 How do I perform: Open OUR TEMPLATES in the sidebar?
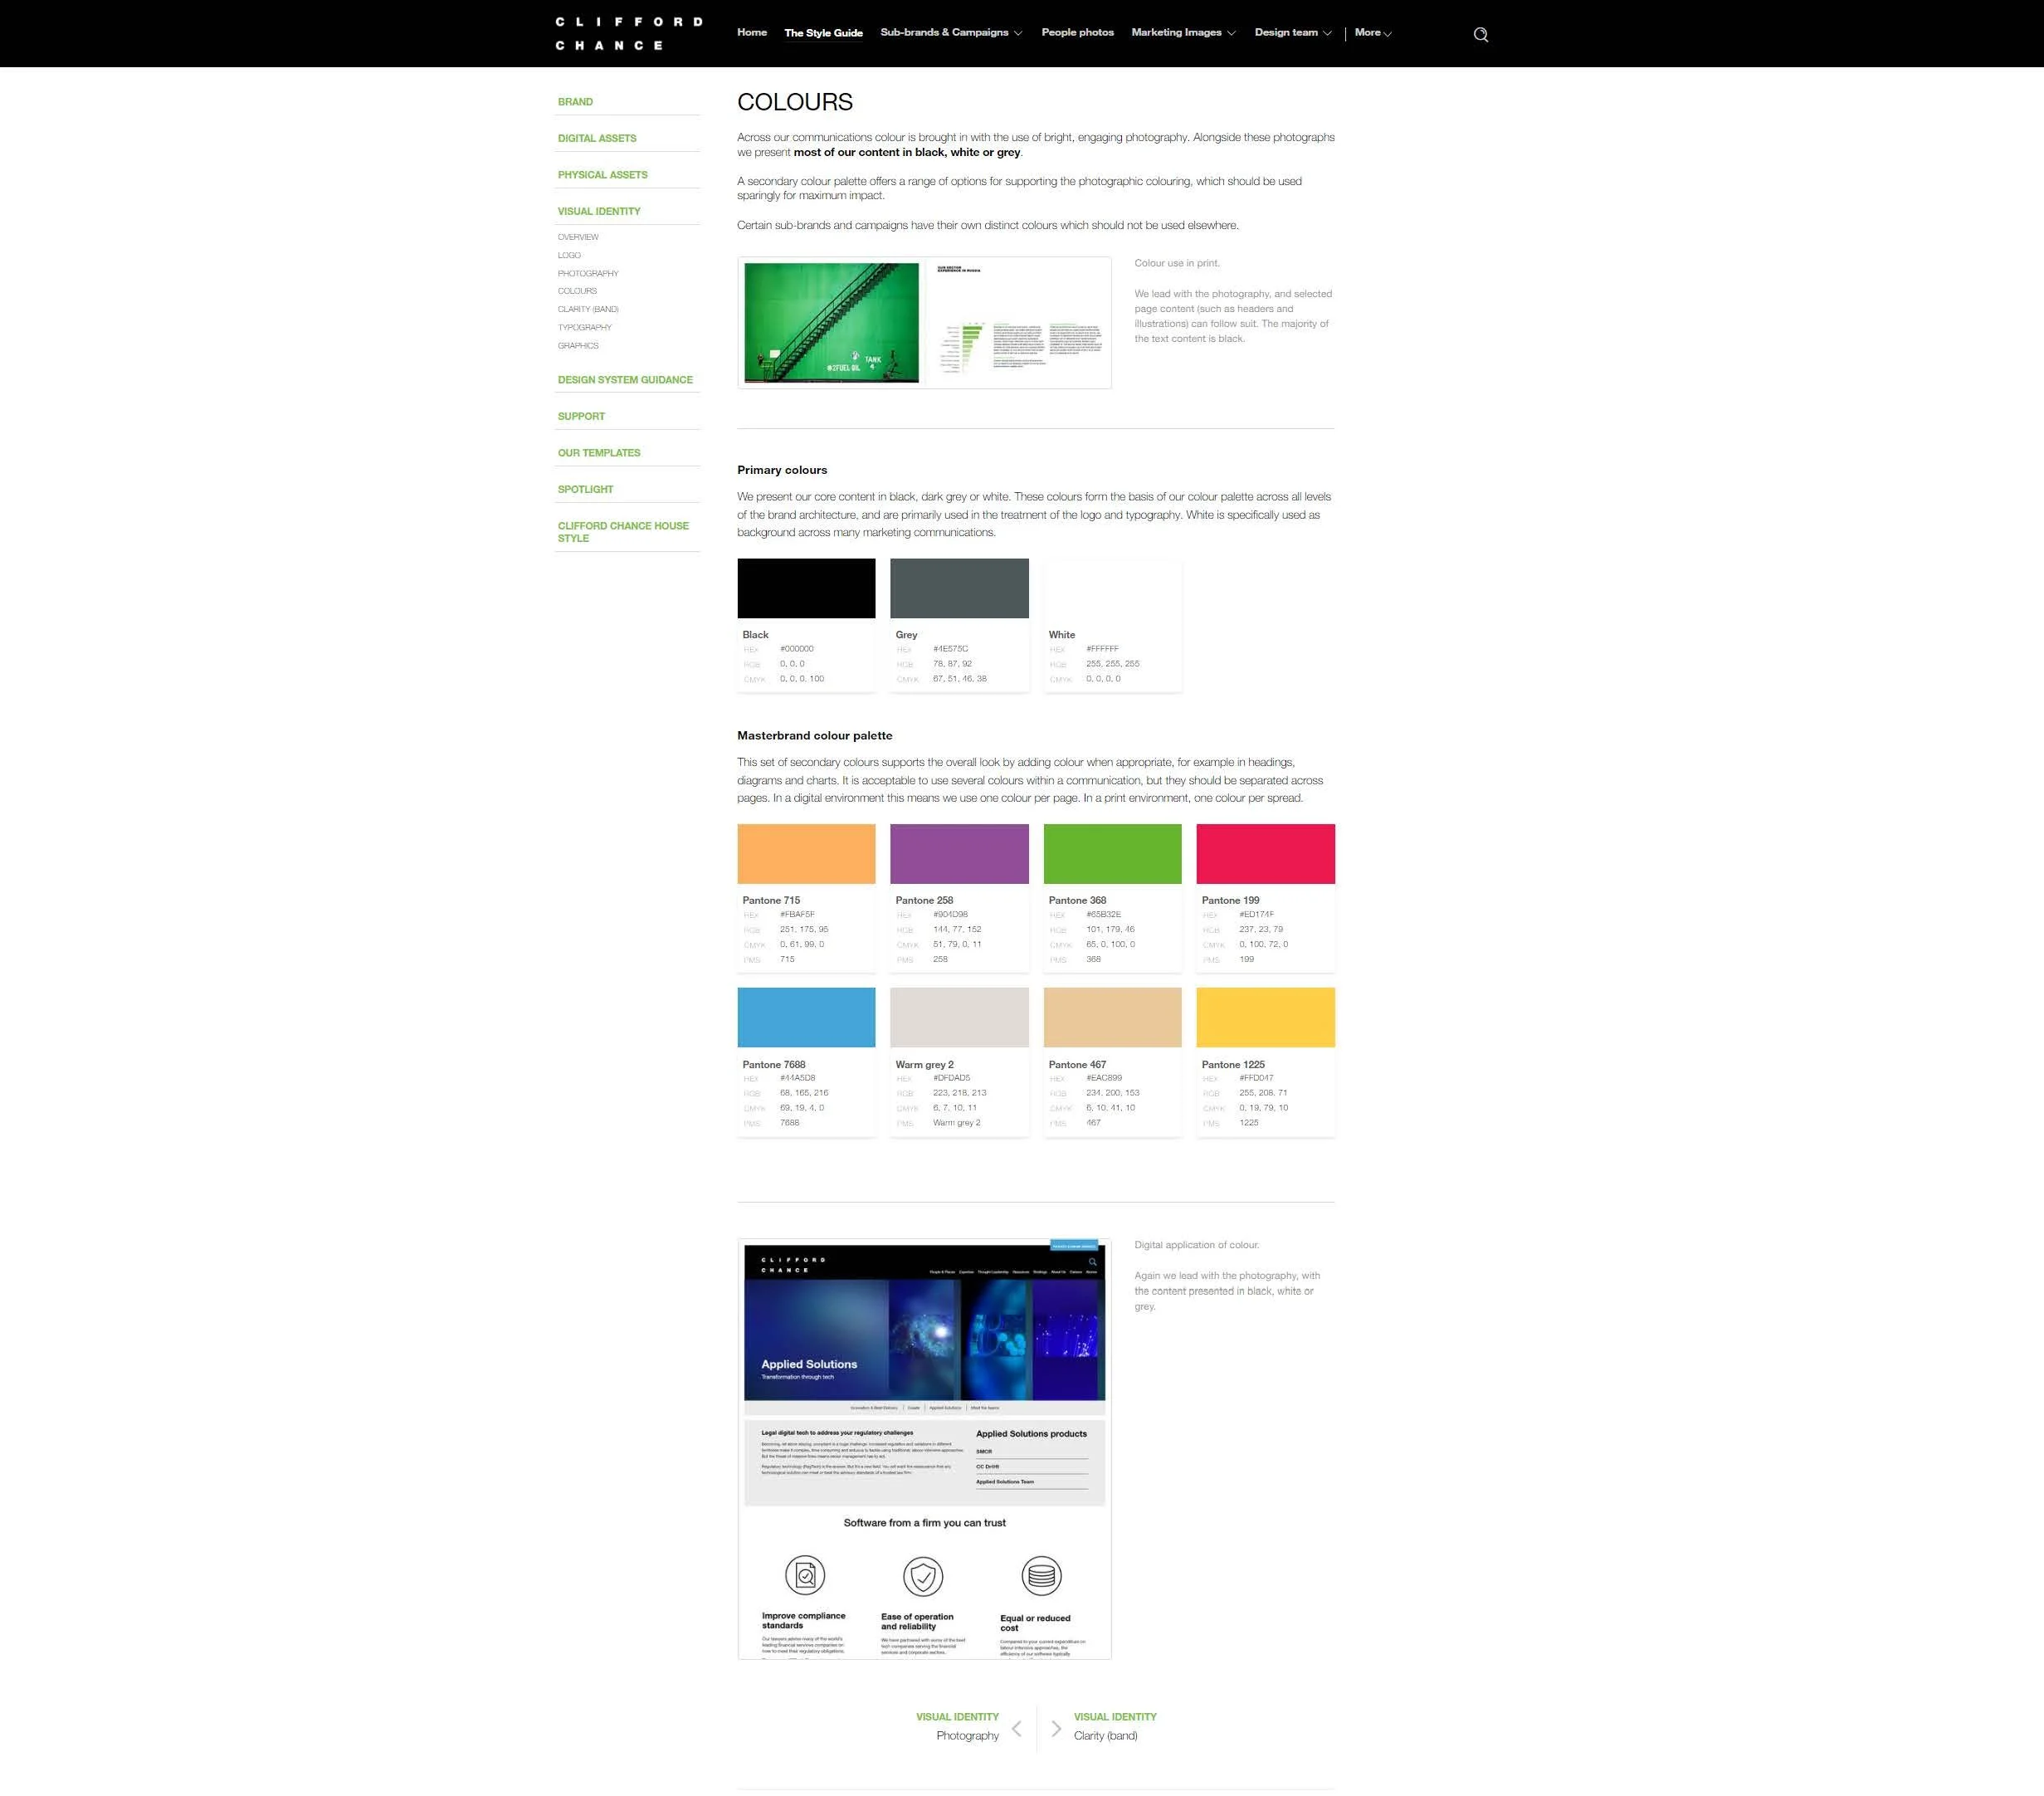[599, 453]
